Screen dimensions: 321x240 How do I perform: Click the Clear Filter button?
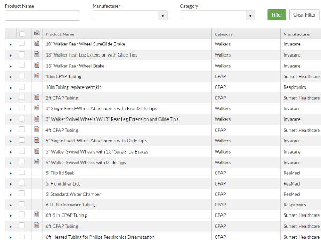(304, 15)
